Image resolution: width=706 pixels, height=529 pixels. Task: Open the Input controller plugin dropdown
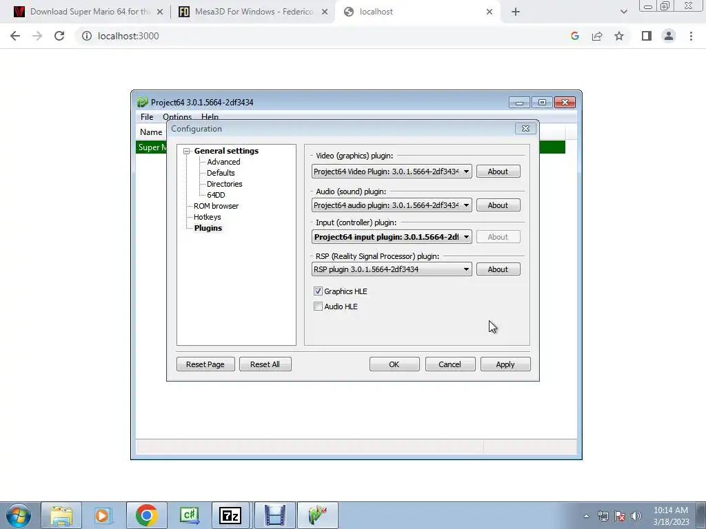392,237
